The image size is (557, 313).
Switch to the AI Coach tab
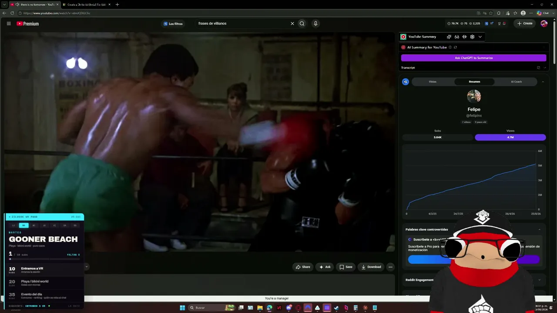516,82
